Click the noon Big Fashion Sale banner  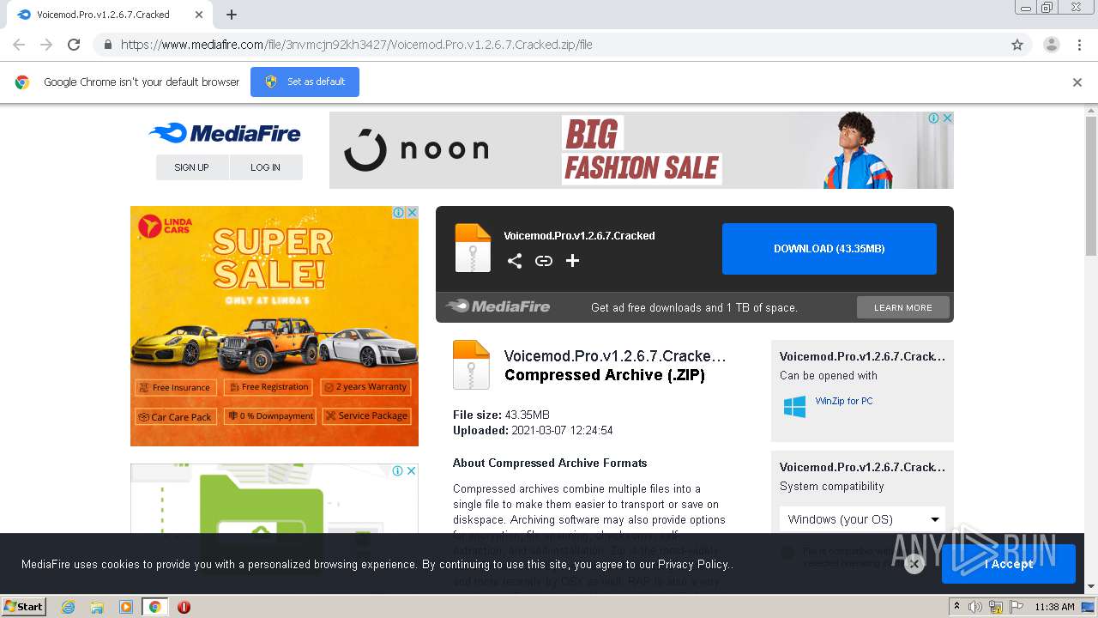642,150
